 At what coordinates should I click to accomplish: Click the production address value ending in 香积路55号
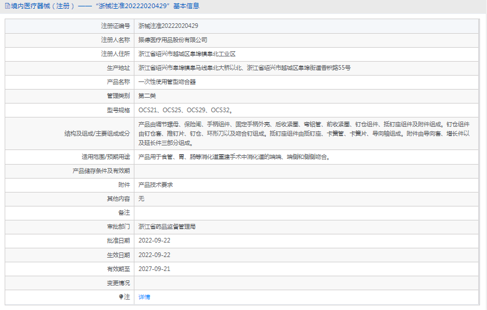[x=244, y=67]
